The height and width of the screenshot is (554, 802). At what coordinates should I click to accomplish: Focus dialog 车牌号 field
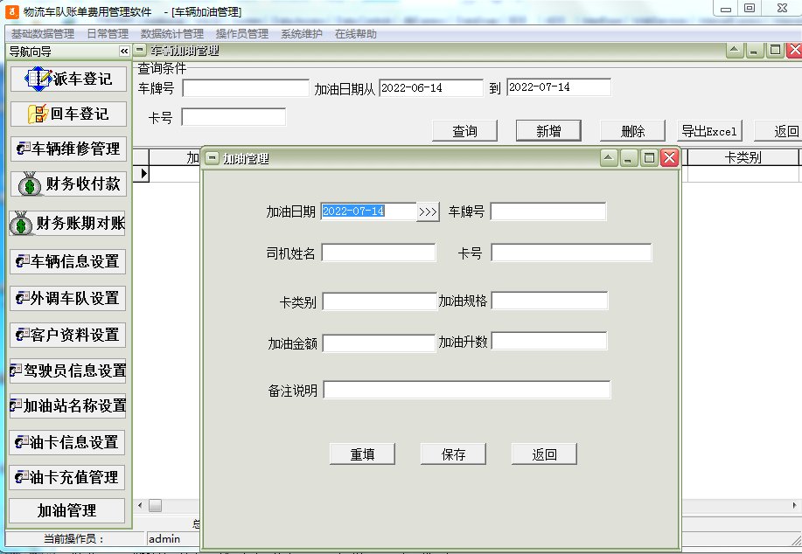548,211
